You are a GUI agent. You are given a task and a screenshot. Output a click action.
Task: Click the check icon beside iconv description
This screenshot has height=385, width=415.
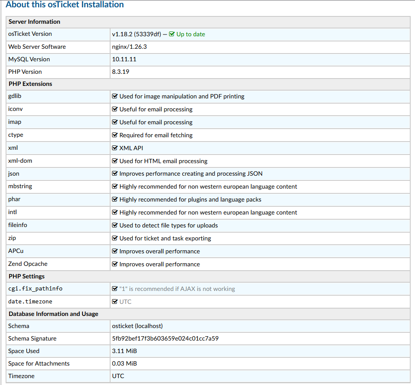115,109
